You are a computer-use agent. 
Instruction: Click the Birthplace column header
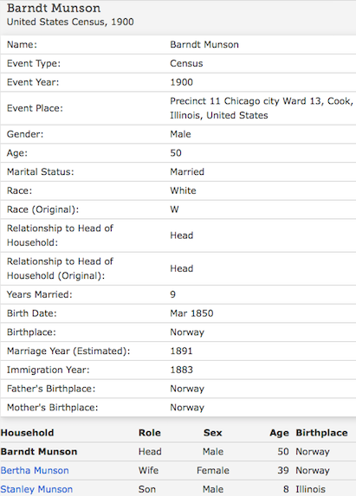321,433
